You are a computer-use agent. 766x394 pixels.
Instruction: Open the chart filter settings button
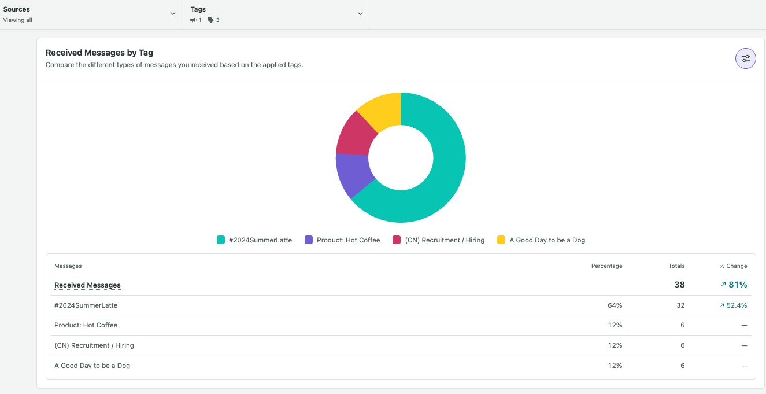[x=745, y=58]
